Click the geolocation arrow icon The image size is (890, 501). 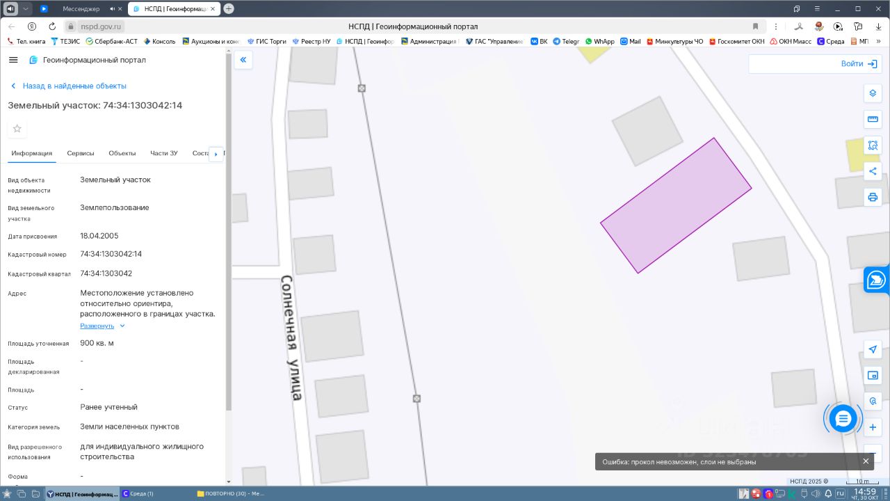873,349
